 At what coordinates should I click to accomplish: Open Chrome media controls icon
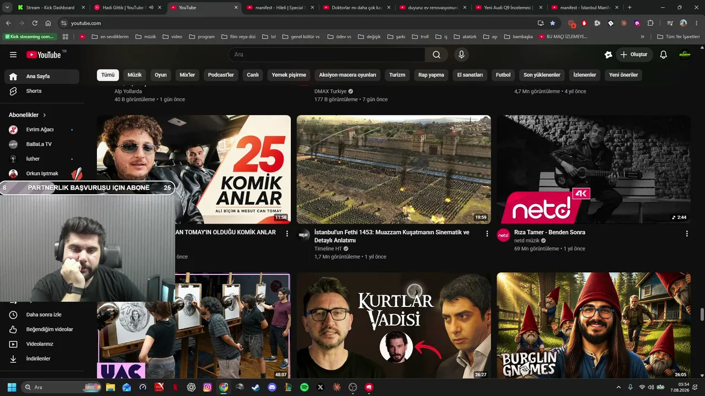670,23
